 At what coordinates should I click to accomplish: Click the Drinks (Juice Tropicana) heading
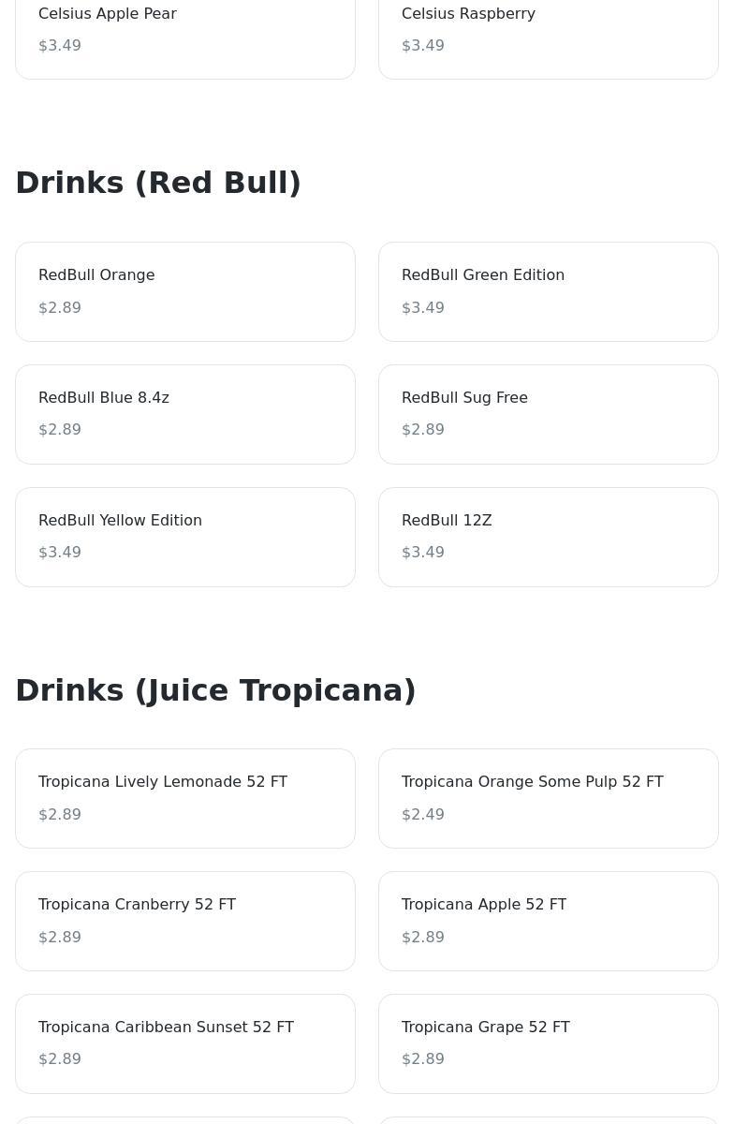[x=215, y=690]
